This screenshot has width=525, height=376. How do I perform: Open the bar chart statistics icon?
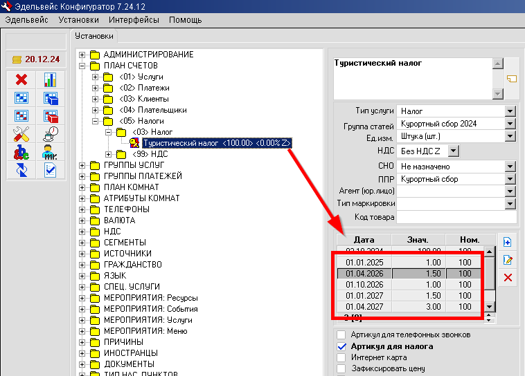tap(51, 80)
